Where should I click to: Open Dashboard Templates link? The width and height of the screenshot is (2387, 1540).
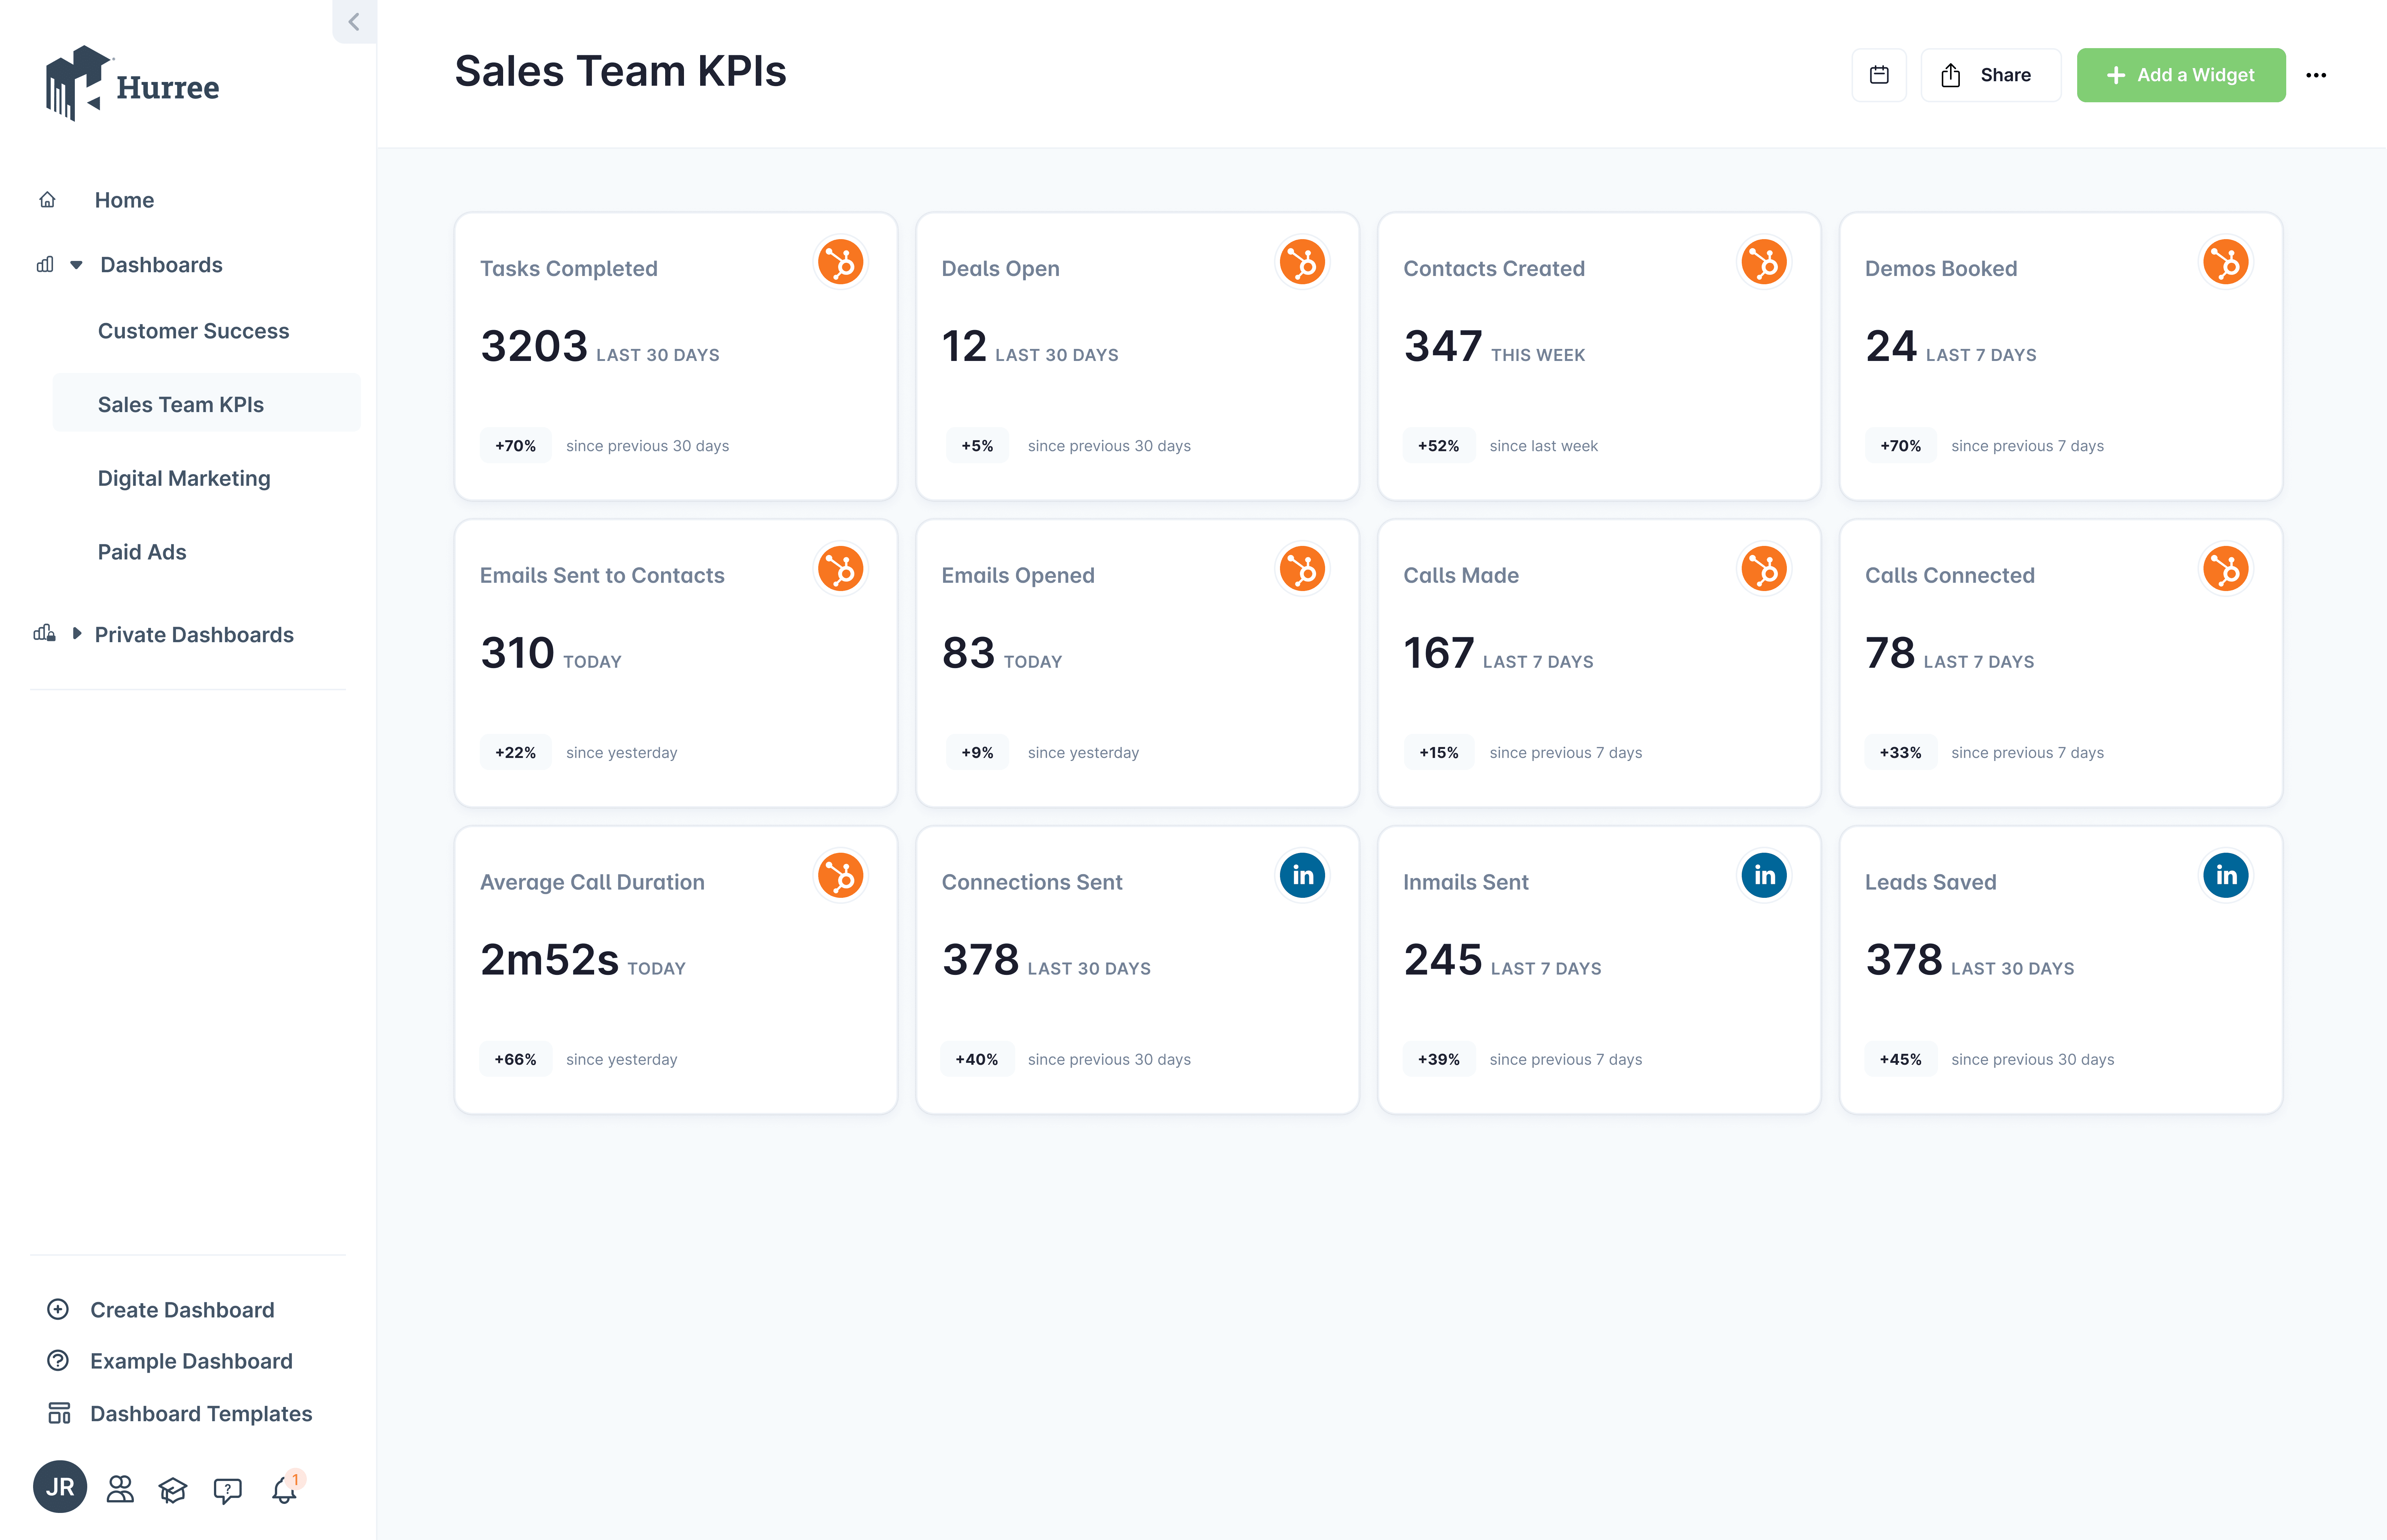[201, 1413]
